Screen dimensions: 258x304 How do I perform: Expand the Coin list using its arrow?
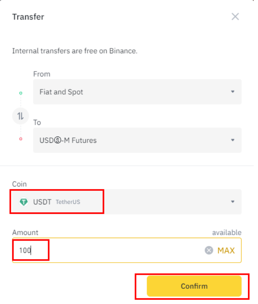[x=233, y=202]
